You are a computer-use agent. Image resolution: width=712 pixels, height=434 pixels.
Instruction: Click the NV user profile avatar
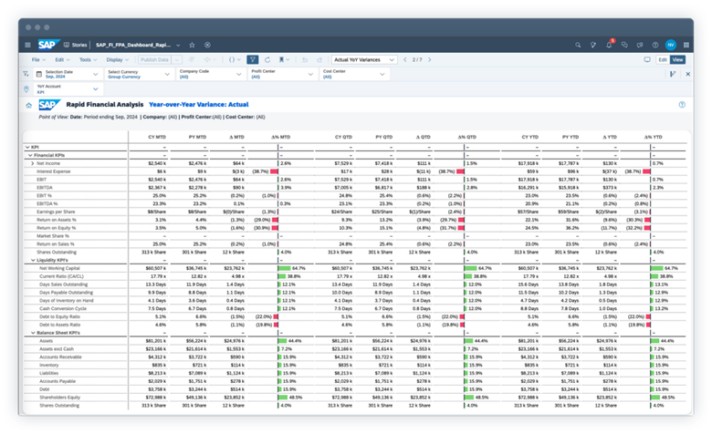click(671, 45)
